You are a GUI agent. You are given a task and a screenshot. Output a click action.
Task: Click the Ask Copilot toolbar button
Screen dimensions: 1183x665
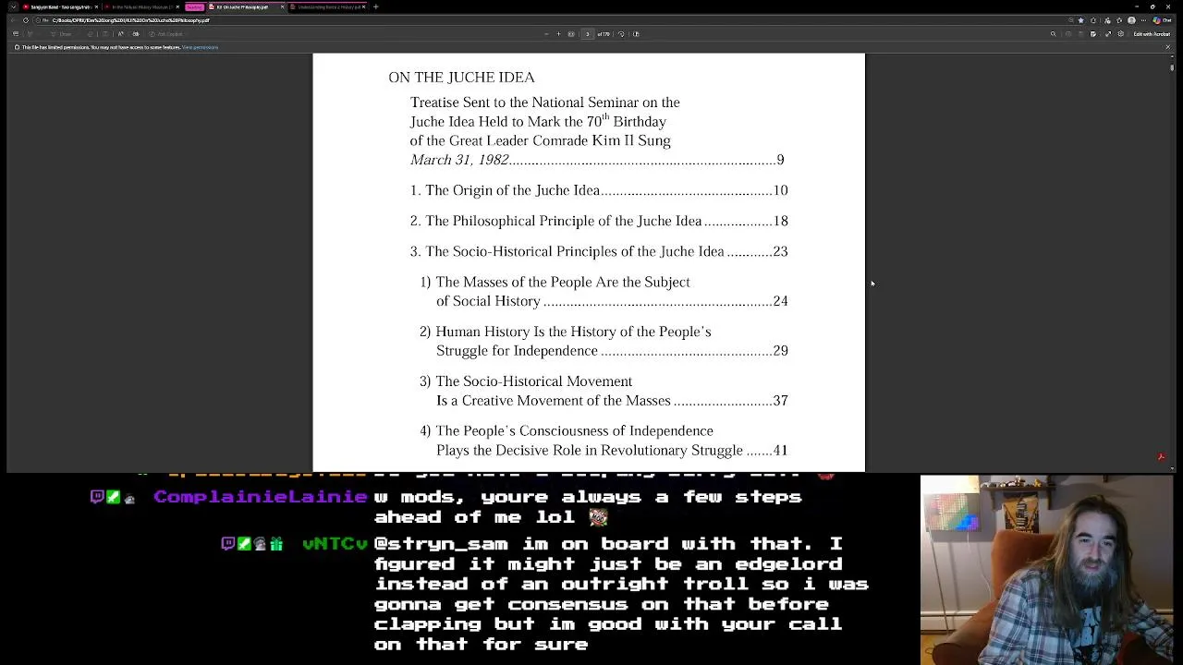coord(165,34)
